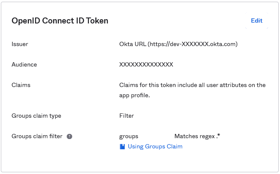Viewport: 280px width, 174px height.
Task: Click the Edit button
Action: [256, 20]
